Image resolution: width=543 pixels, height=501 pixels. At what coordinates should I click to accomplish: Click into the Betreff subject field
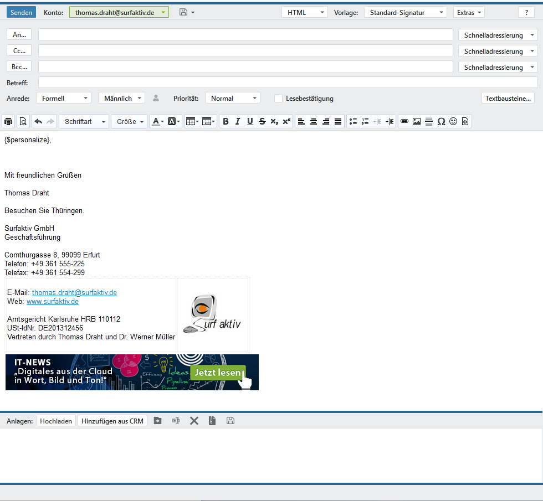[x=288, y=82]
